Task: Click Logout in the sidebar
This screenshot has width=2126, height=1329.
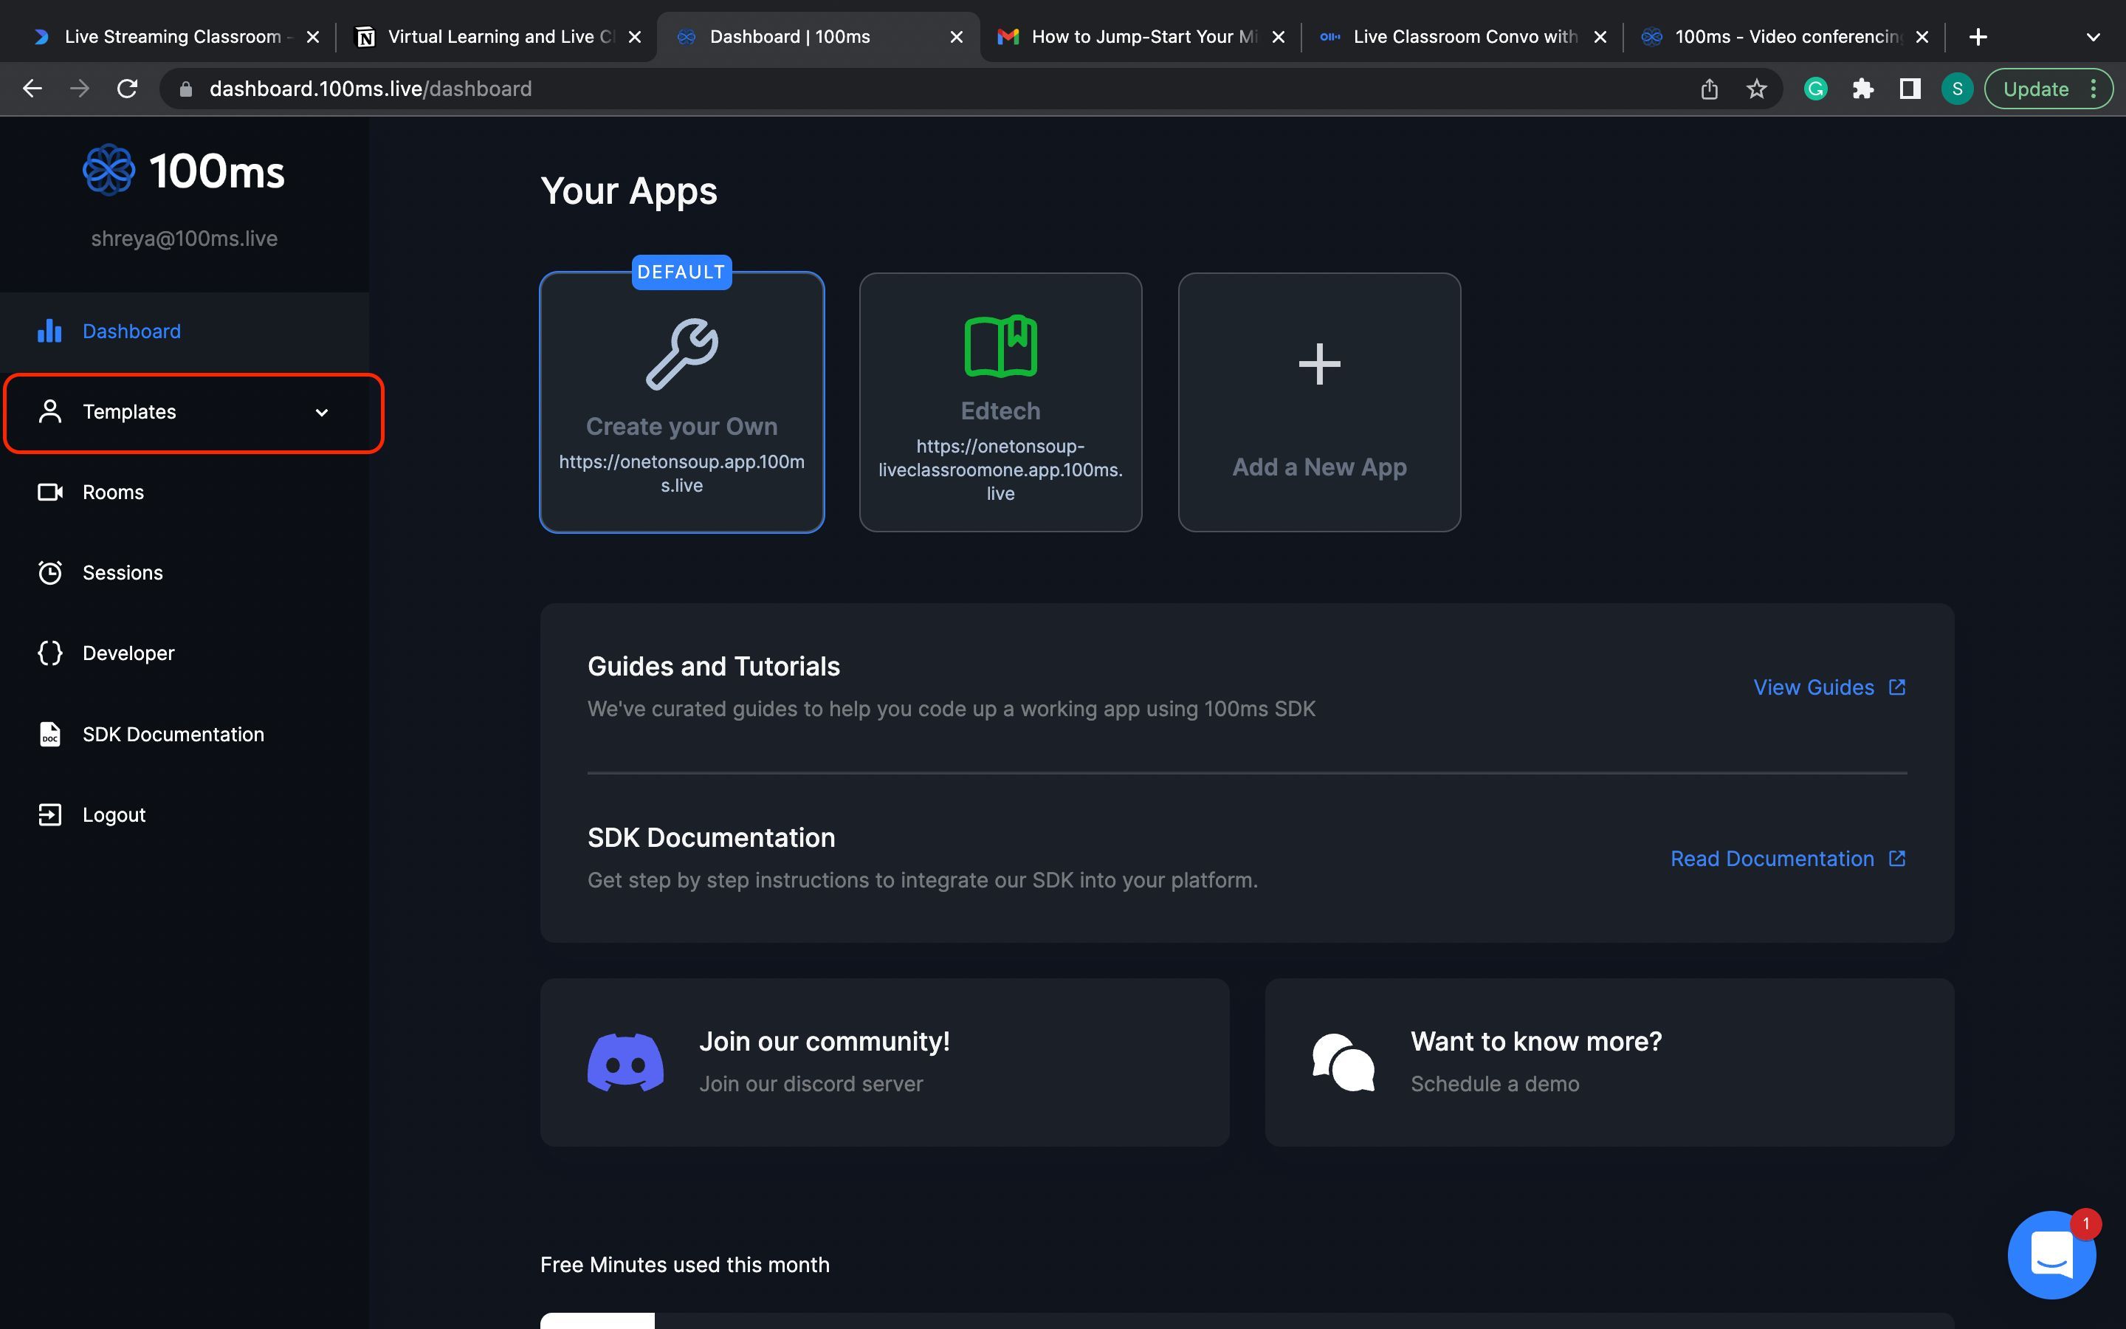Action: tap(185, 815)
